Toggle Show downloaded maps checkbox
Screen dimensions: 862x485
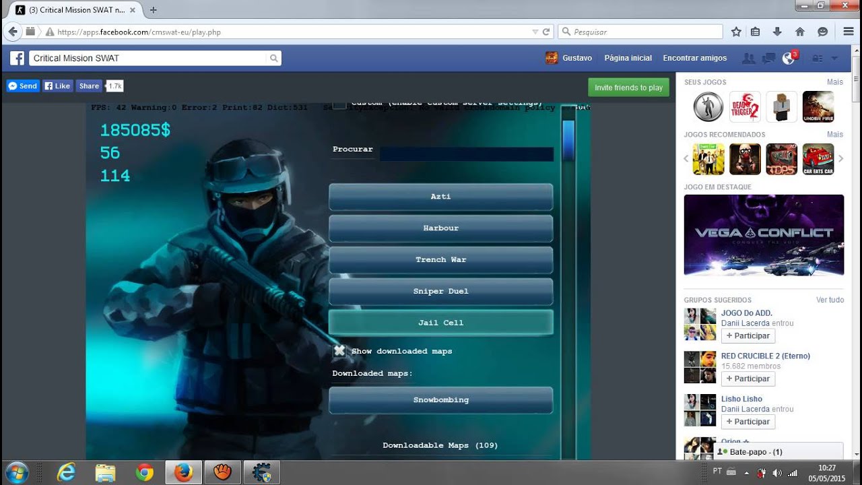(x=339, y=351)
